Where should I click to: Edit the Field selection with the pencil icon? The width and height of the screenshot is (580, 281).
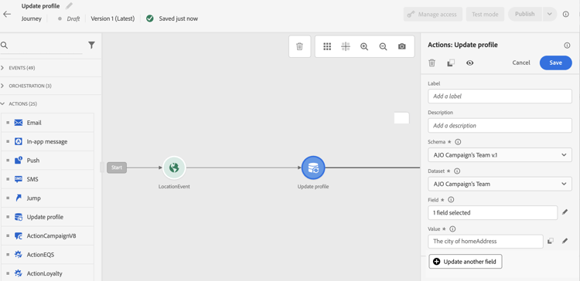point(565,212)
